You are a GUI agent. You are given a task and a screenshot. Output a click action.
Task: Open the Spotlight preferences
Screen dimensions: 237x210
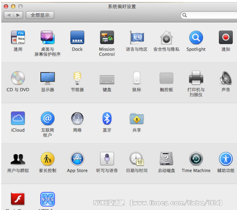(196, 37)
